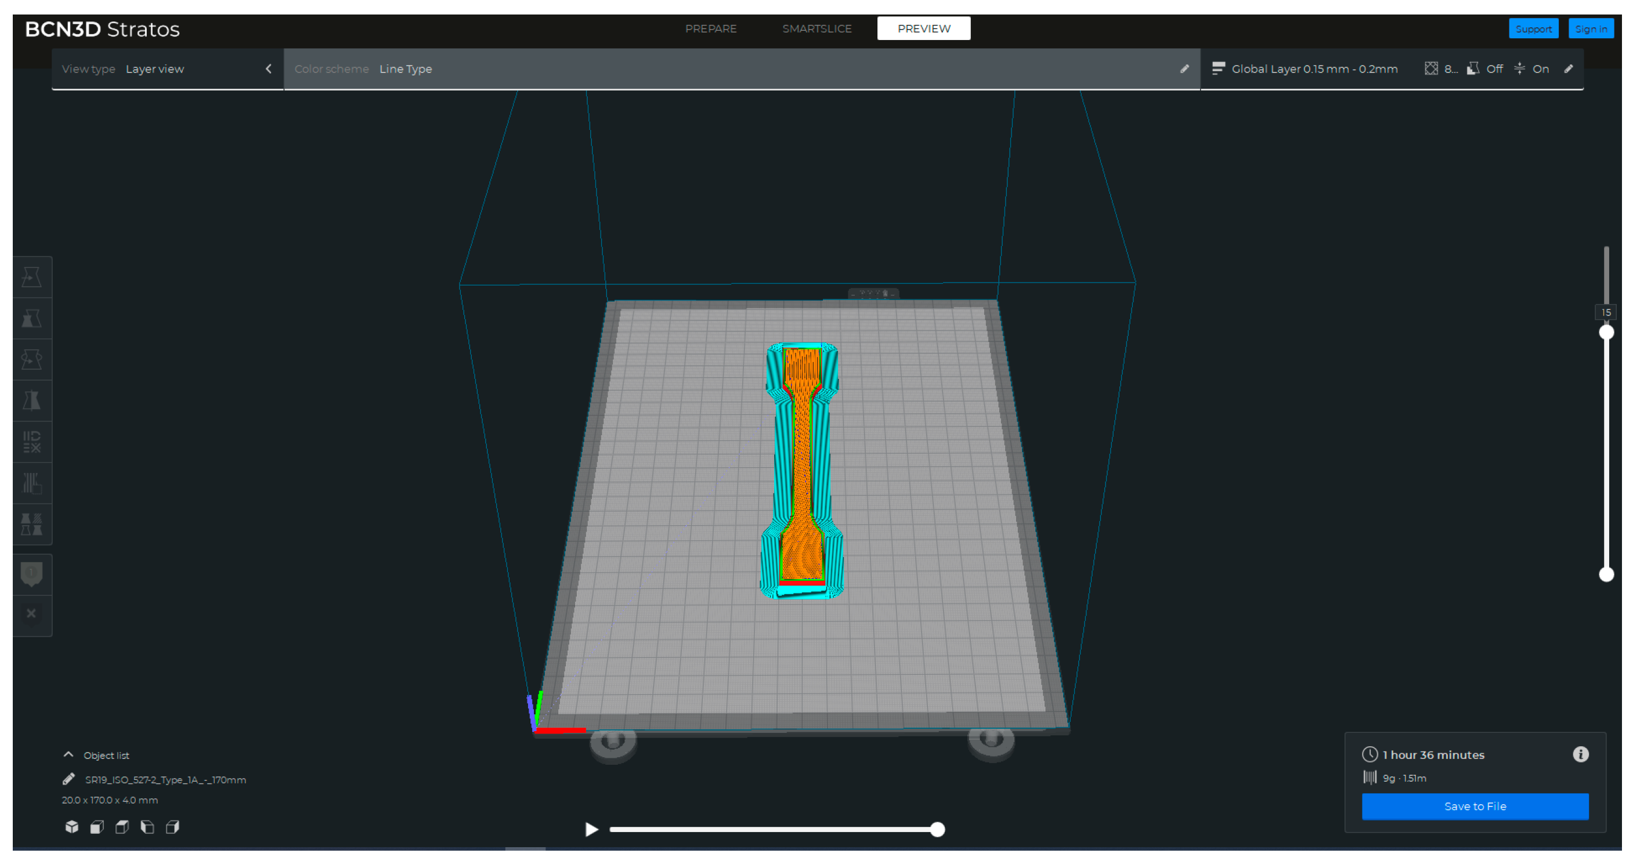
Task: Switch to the PREPARE tab
Action: (711, 28)
